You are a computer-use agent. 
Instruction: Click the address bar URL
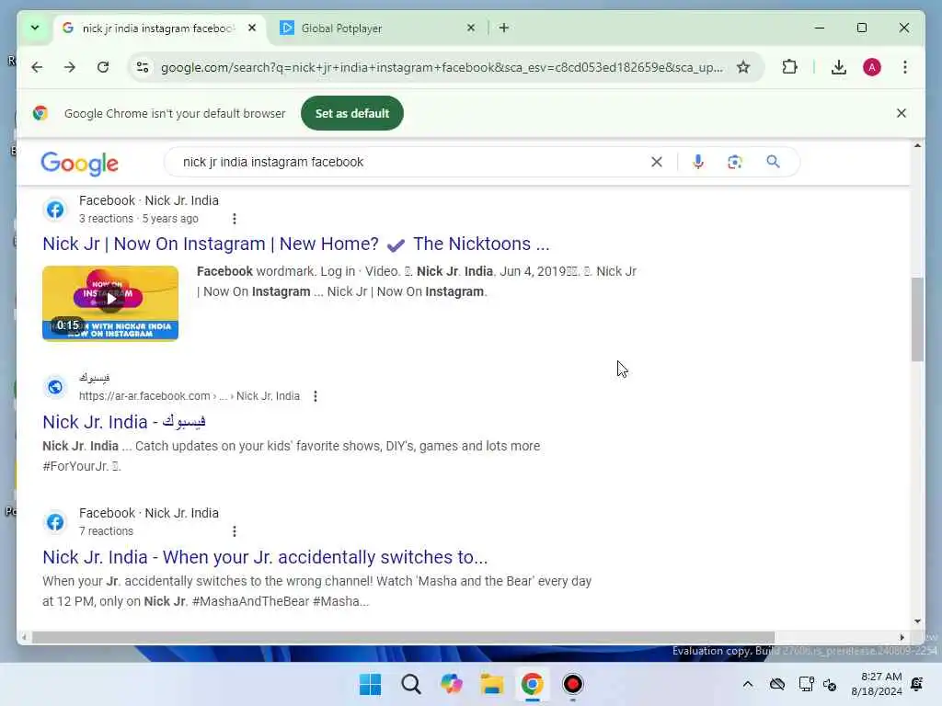click(442, 67)
